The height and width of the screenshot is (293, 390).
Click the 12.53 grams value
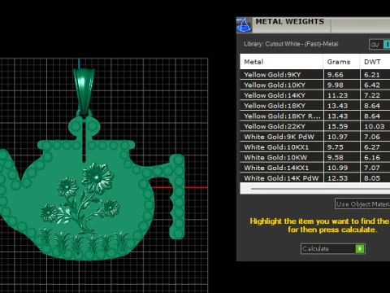pyautogui.click(x=337, y=178)
